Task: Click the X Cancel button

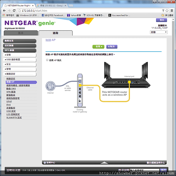Action: pos(112,47)
